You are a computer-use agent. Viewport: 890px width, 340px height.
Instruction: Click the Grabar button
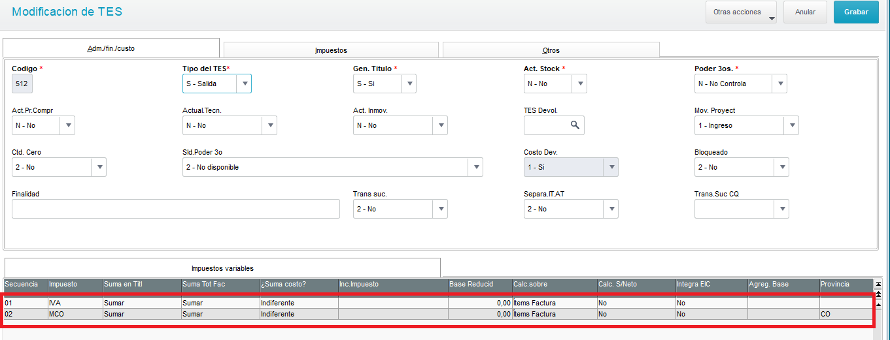856,12
